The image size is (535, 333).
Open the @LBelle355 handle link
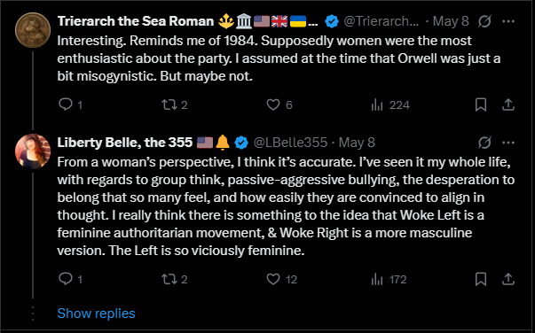click(x=290, y=143)
